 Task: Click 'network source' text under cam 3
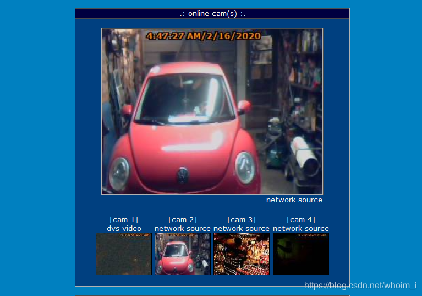(242, 228)
